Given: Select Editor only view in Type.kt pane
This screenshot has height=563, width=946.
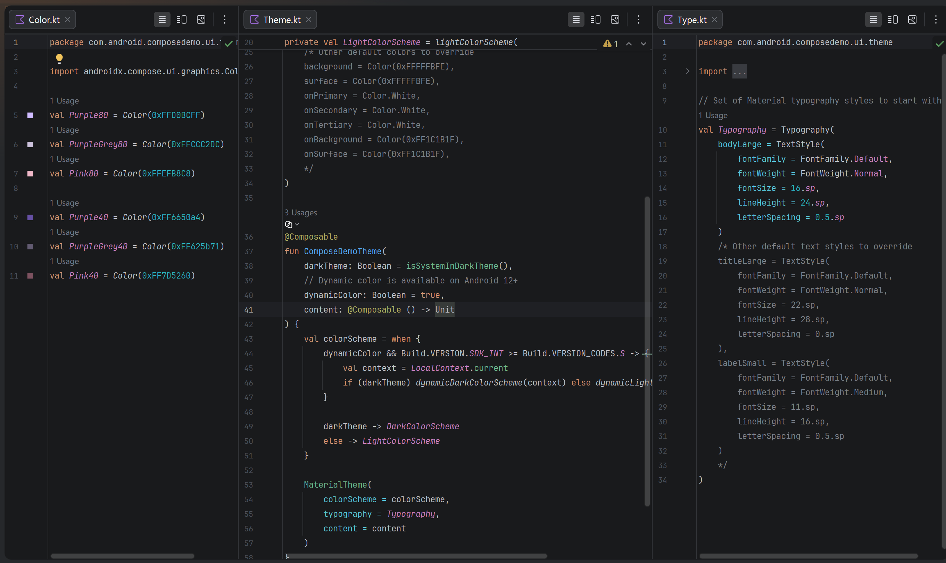Looking at the screenshot, I should [x=873, y=19].
